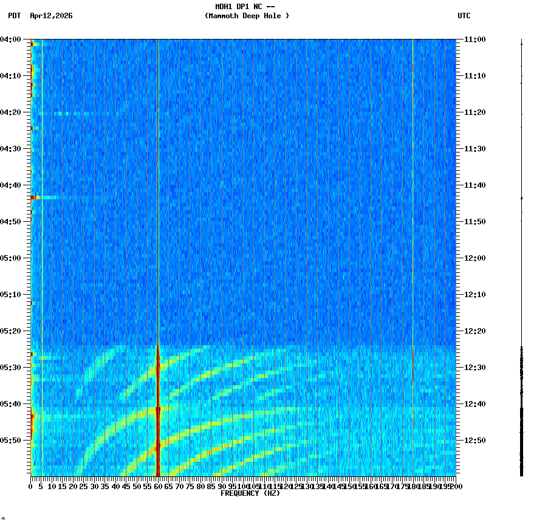Screen dimensions: 548x525
Task: Click the 100 Hz frequency tick label
Action: coord(242,486)
